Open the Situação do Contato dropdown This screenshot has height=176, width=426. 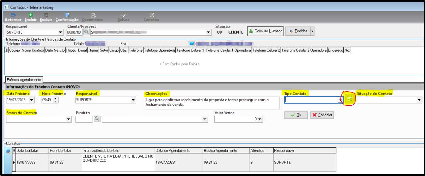pos(419,100)
